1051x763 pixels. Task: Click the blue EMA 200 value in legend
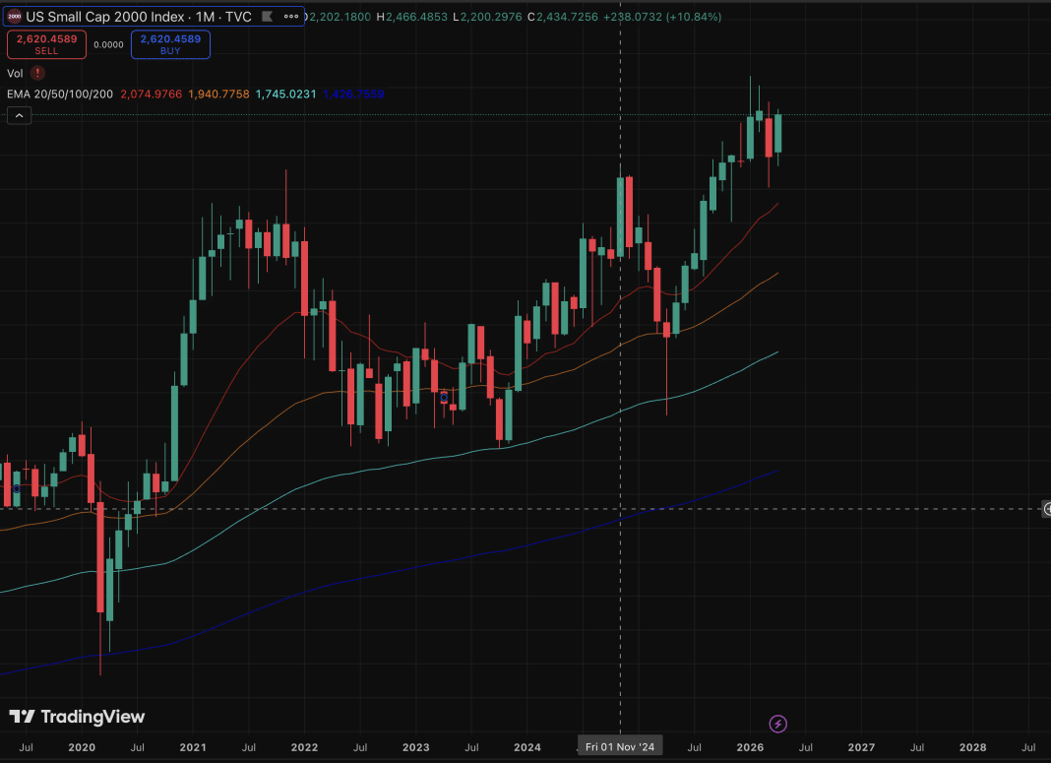click(x=353, y=94)
